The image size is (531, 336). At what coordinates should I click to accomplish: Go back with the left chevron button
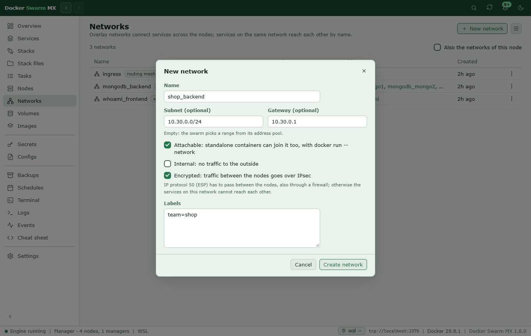pyautogui.click(x=66, y=8)
